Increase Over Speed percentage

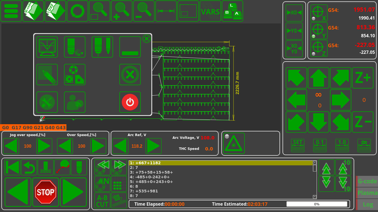99,146
